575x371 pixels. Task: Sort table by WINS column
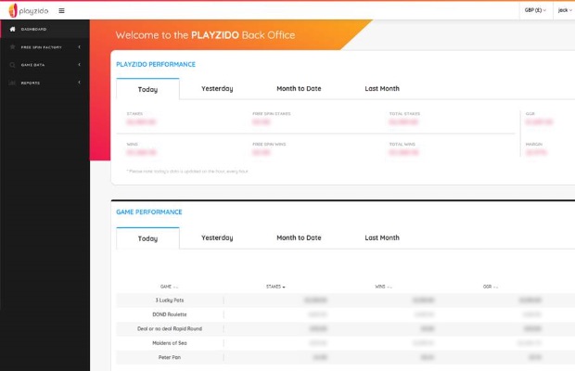383,287
